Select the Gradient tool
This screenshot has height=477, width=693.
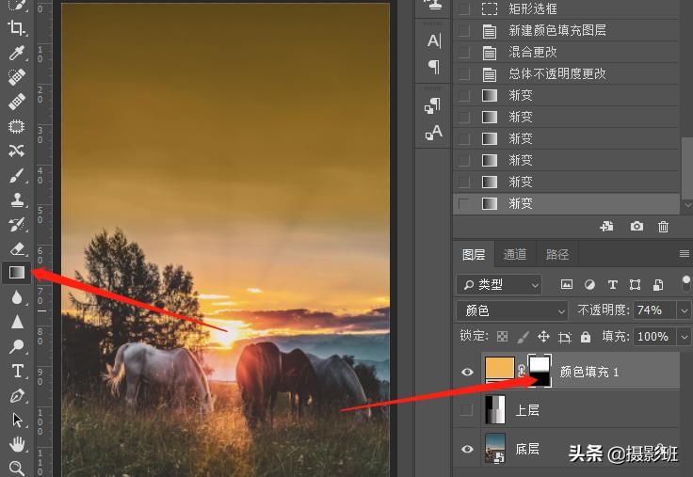click(17, 273)
